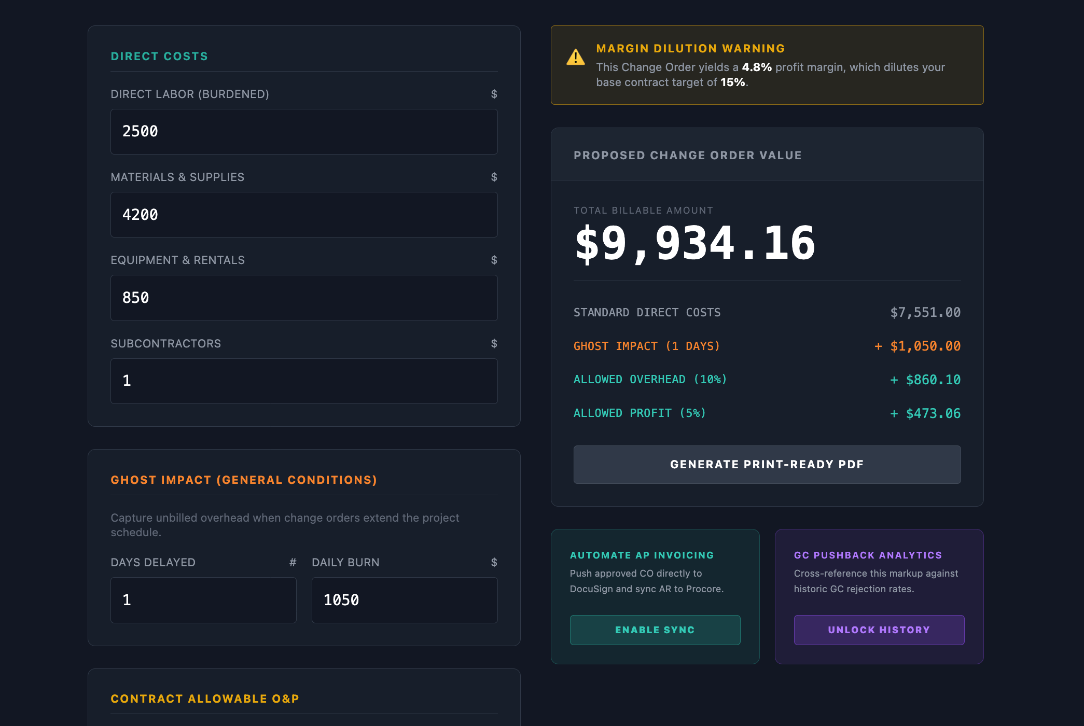The image size is (1084, 726).
Task: Click the Ghost Impact (General Conditions) heading
Action: (244, 480)
